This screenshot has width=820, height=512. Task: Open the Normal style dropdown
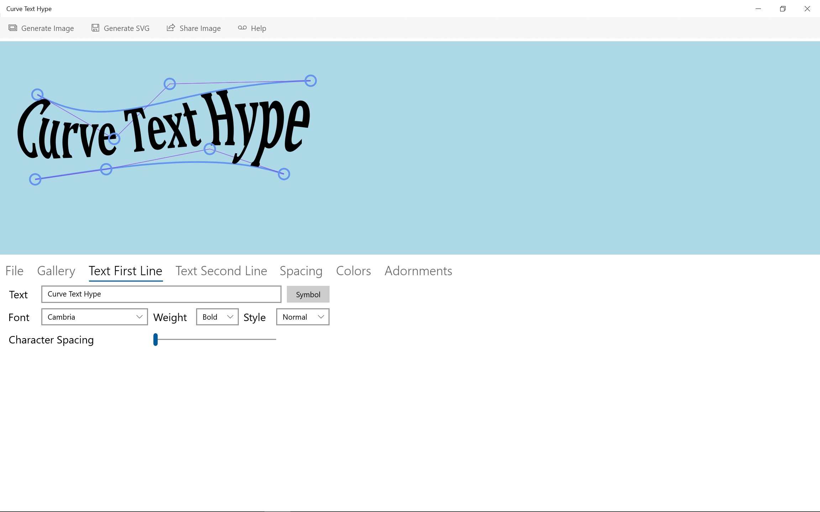303,317
